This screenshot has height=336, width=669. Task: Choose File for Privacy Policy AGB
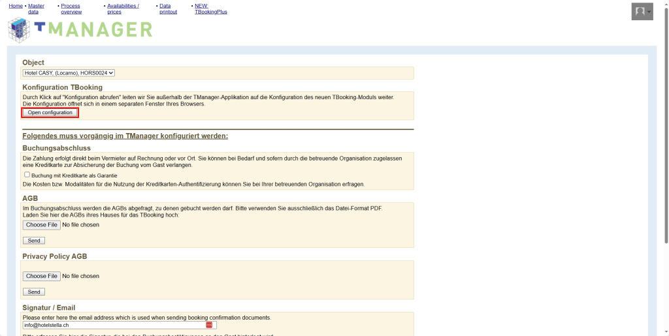coord(41,276)
